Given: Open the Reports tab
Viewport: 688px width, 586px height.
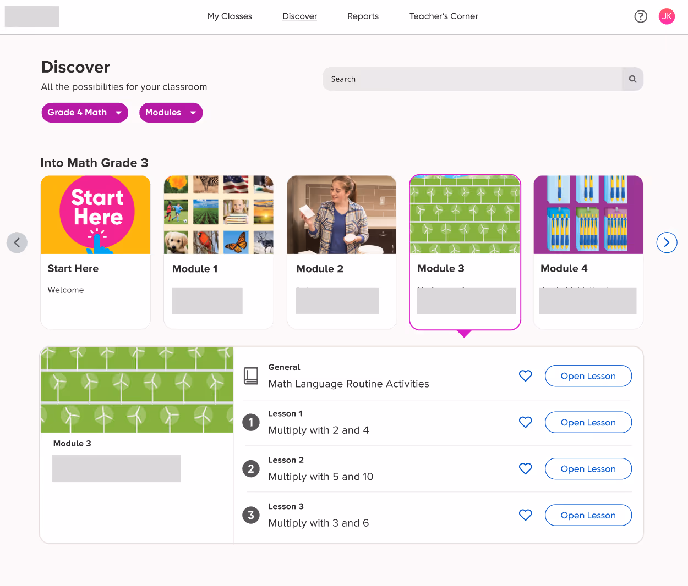Looking at the screenshot, I should pyautogui.click(x=363, y=16).
